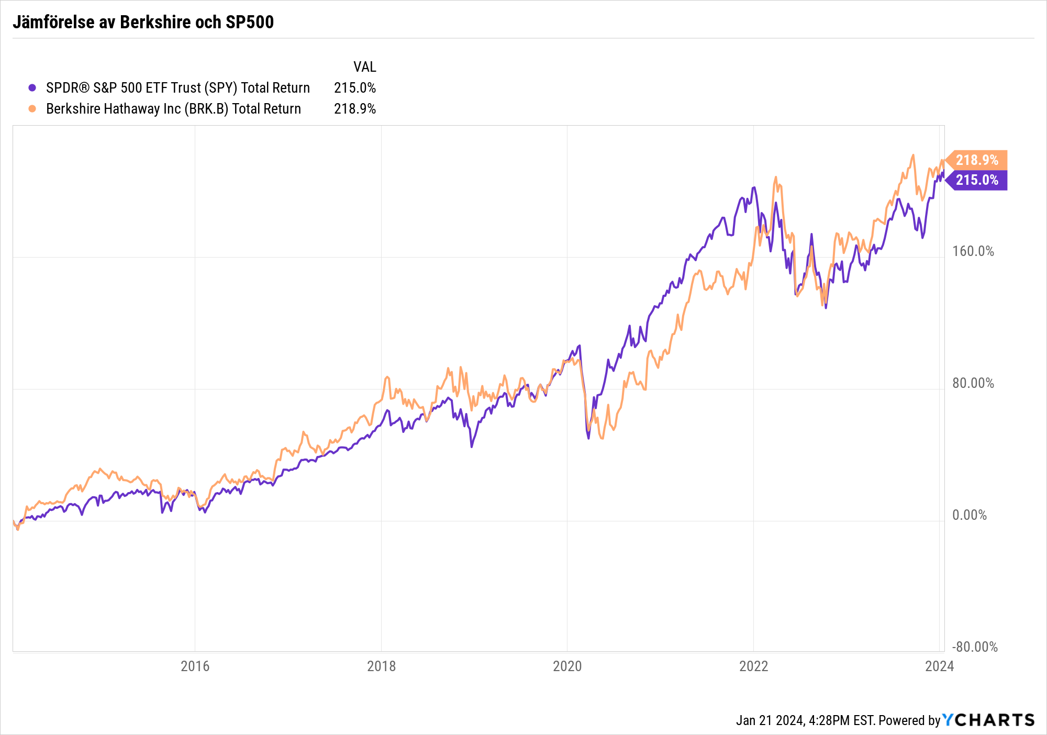Click the 2016 x-axis label
Screen dimensions: 1047x735
click(x=195, y=666)
